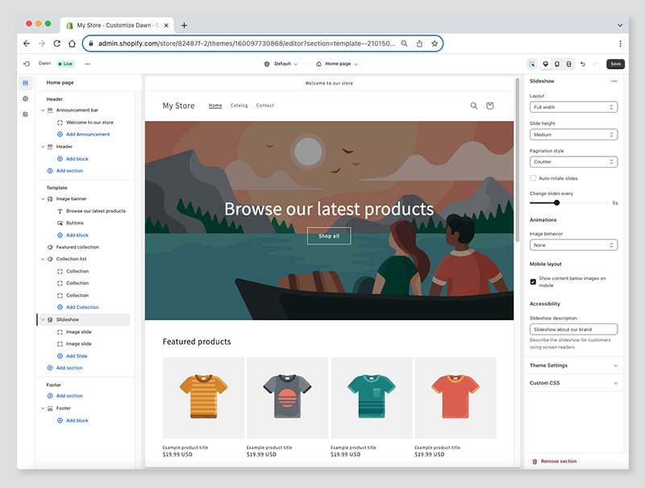Open Chrome three-dot menu

pyautogui.click(x=620, y=44)
